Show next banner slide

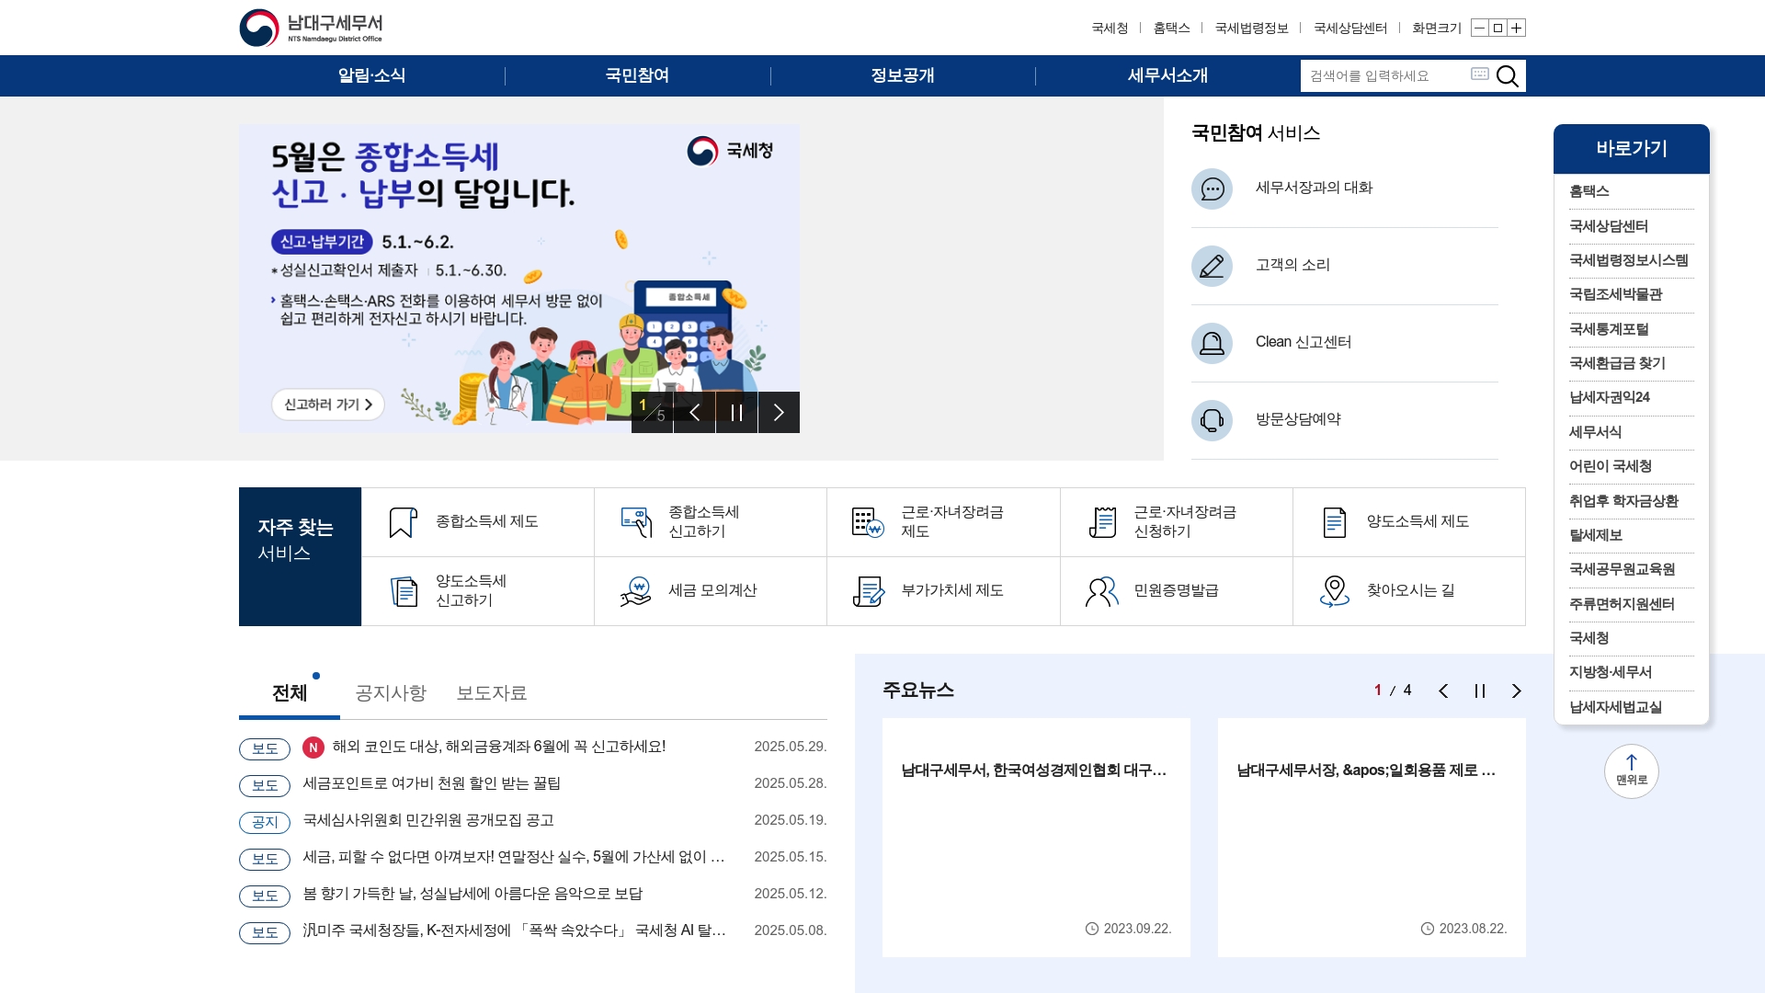click(x=779, y=412)
